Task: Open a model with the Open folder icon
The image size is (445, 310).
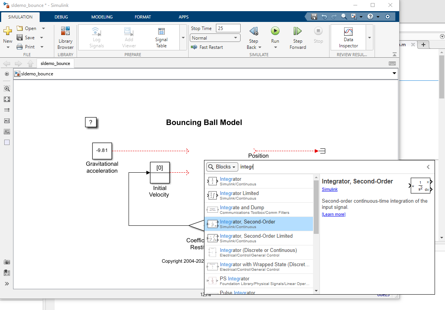Action: [x=20, y=28]
